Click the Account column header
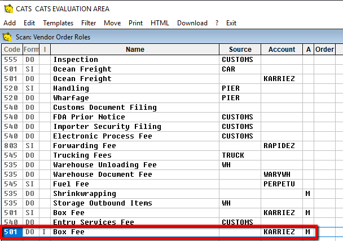This screenshot has height=241, width=343. point(282,50)
